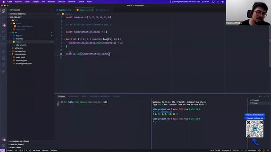Open the Explorer panel's more actions ellipsis

[x=51, y=10]
